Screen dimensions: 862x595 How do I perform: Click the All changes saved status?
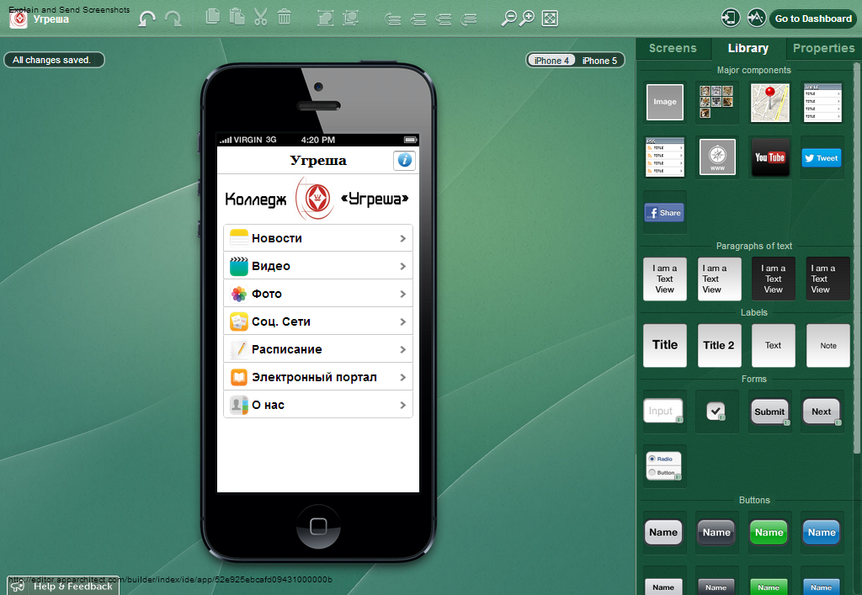(53, 60)
